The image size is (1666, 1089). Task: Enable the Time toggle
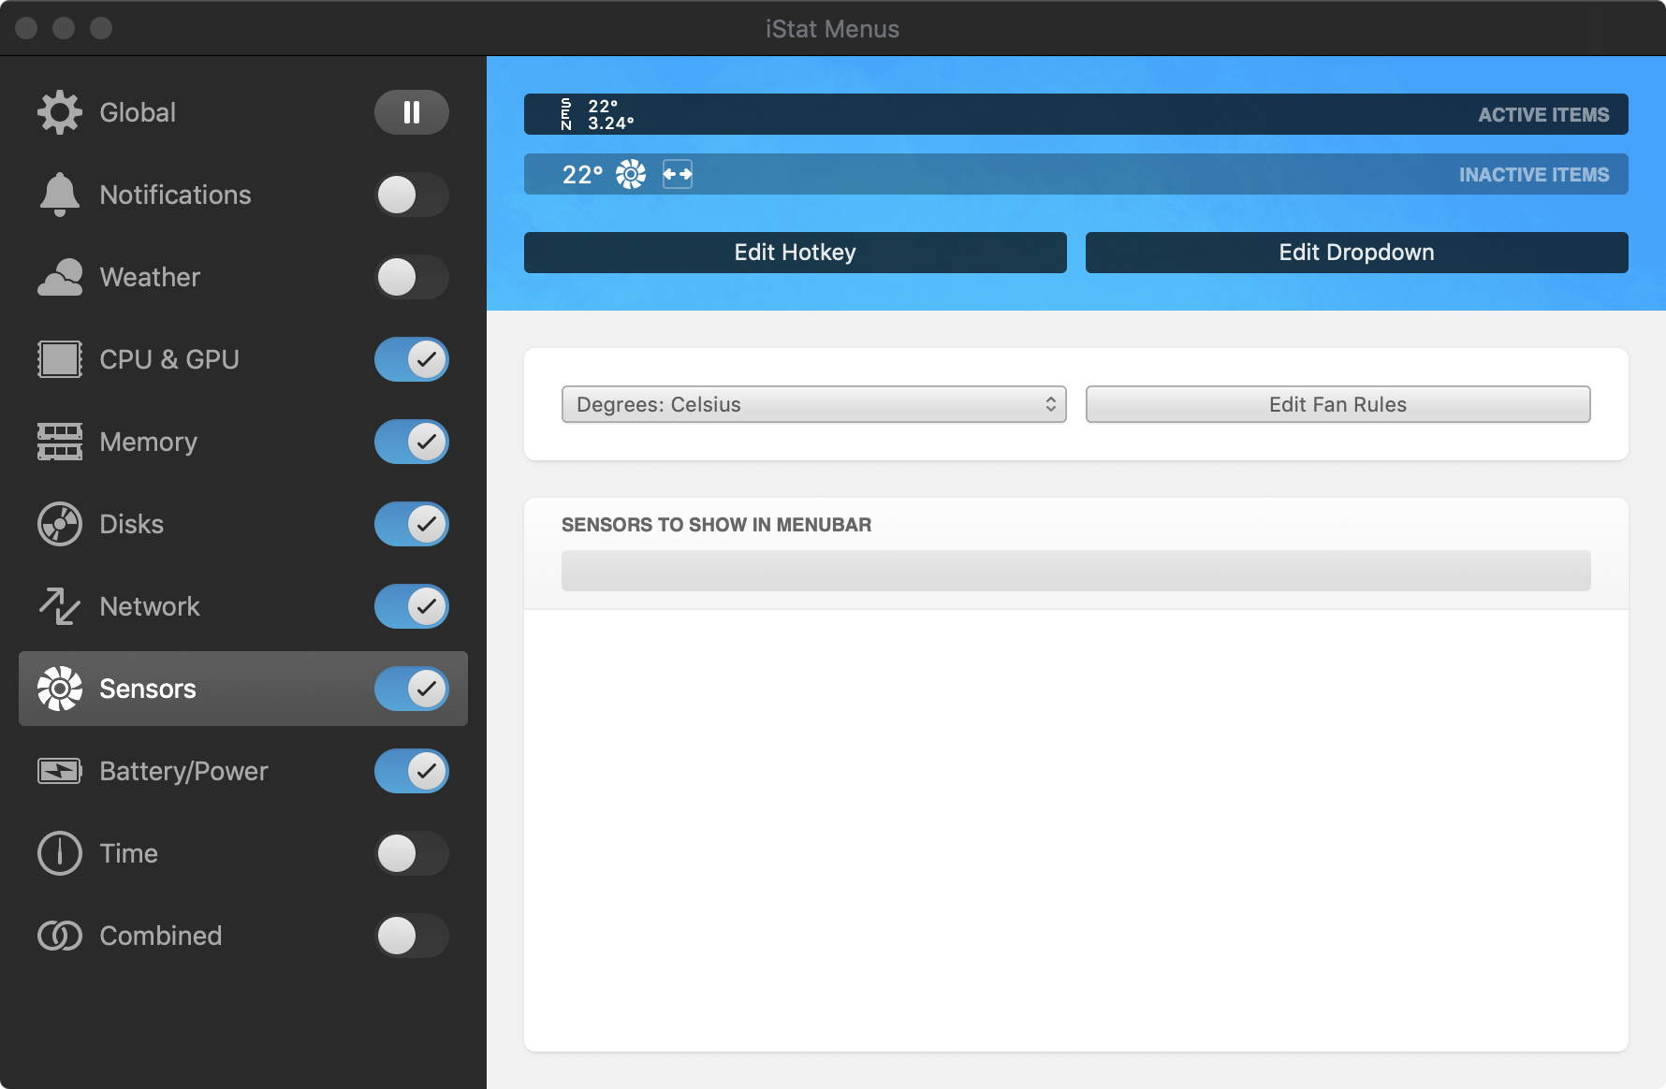pyautogui.click(x=412, y=853)
